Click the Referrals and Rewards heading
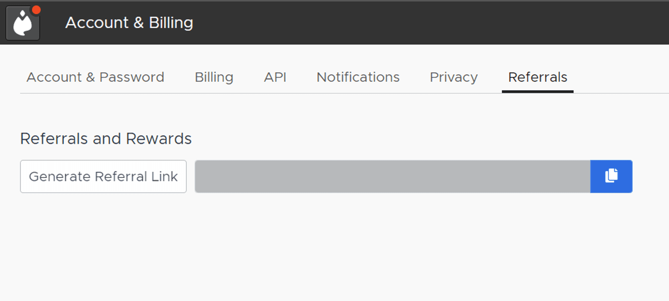Viewport: 669px width, 301px height. [106, 139]
